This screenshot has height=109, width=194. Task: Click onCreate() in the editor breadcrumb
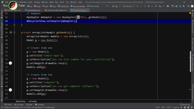pos(33,101)
